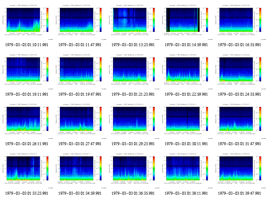Click the caption 1979-03-03 01:39:47.981
Viewport: 266px width, 198px height.
click(239, 193)
